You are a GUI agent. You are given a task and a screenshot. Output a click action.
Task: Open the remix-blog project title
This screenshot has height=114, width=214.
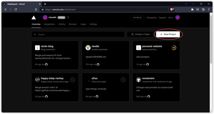click(47, 46)
